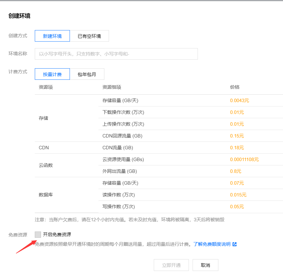
Task: Click the external link icon beside 免费额度说明
Action: pyautogui.click(x=235, y=244)
